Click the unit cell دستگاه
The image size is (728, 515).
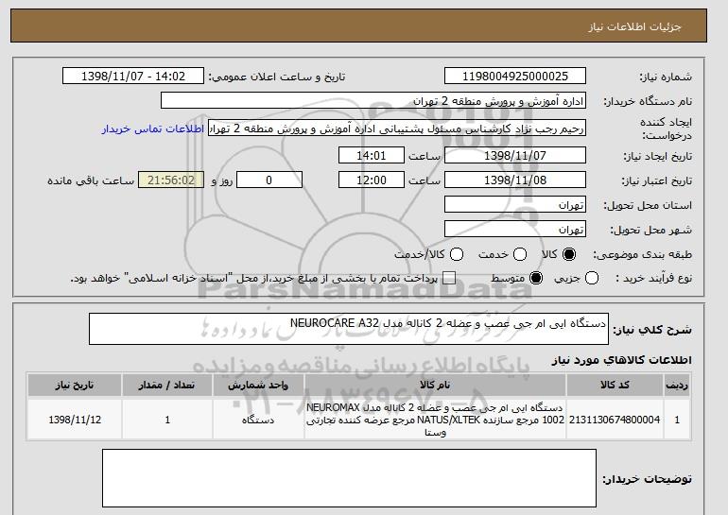click(x=258, y=420)
